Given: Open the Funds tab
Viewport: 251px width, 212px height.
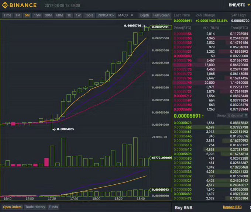Looking at the screenshot, I should point(53,207).
